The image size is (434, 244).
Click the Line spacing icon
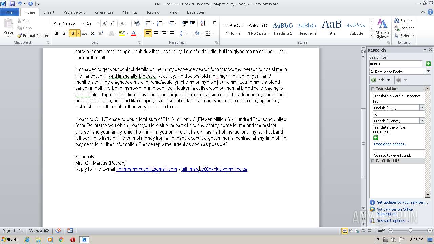tap(182, 33)
